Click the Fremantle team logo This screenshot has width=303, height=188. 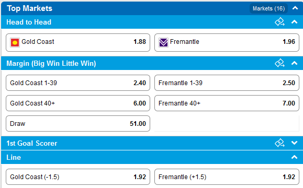click(x=163, y=43)
